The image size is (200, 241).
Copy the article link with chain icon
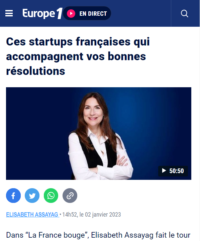[70, 196]
